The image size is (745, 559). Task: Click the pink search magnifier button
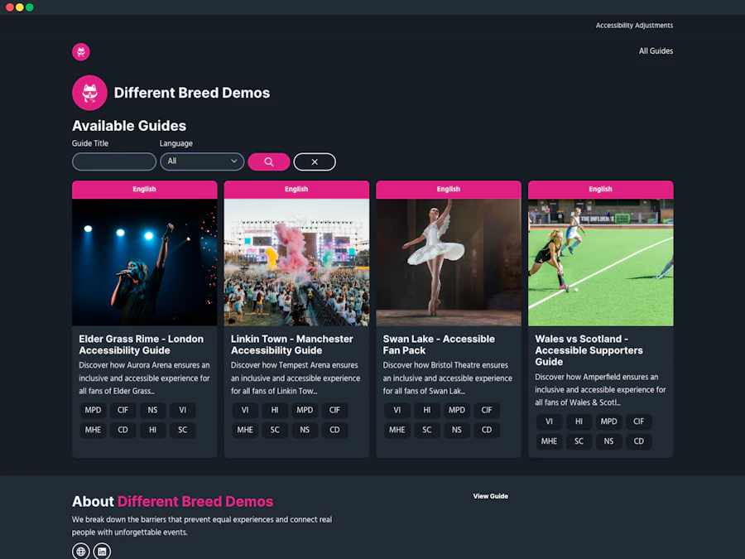pyautogui.click(x=269, y=161)
